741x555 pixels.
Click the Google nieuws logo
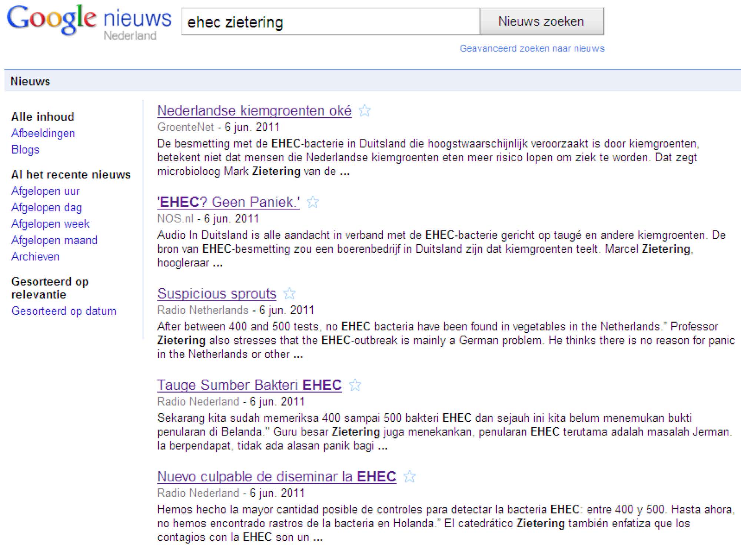89,22
